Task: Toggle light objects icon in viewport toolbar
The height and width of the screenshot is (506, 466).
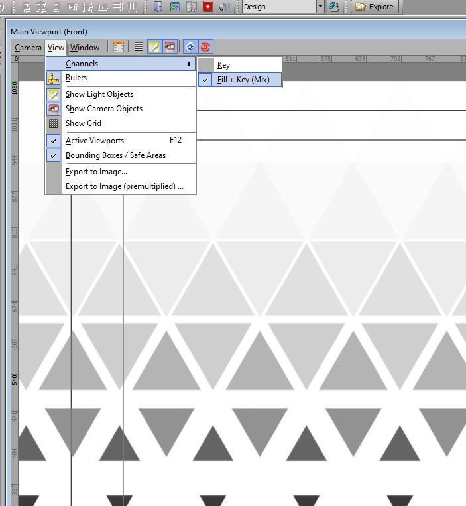Action: (x=154, y=47)
